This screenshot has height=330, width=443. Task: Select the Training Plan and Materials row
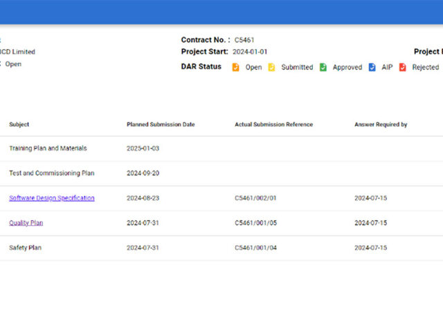point(48,148)
